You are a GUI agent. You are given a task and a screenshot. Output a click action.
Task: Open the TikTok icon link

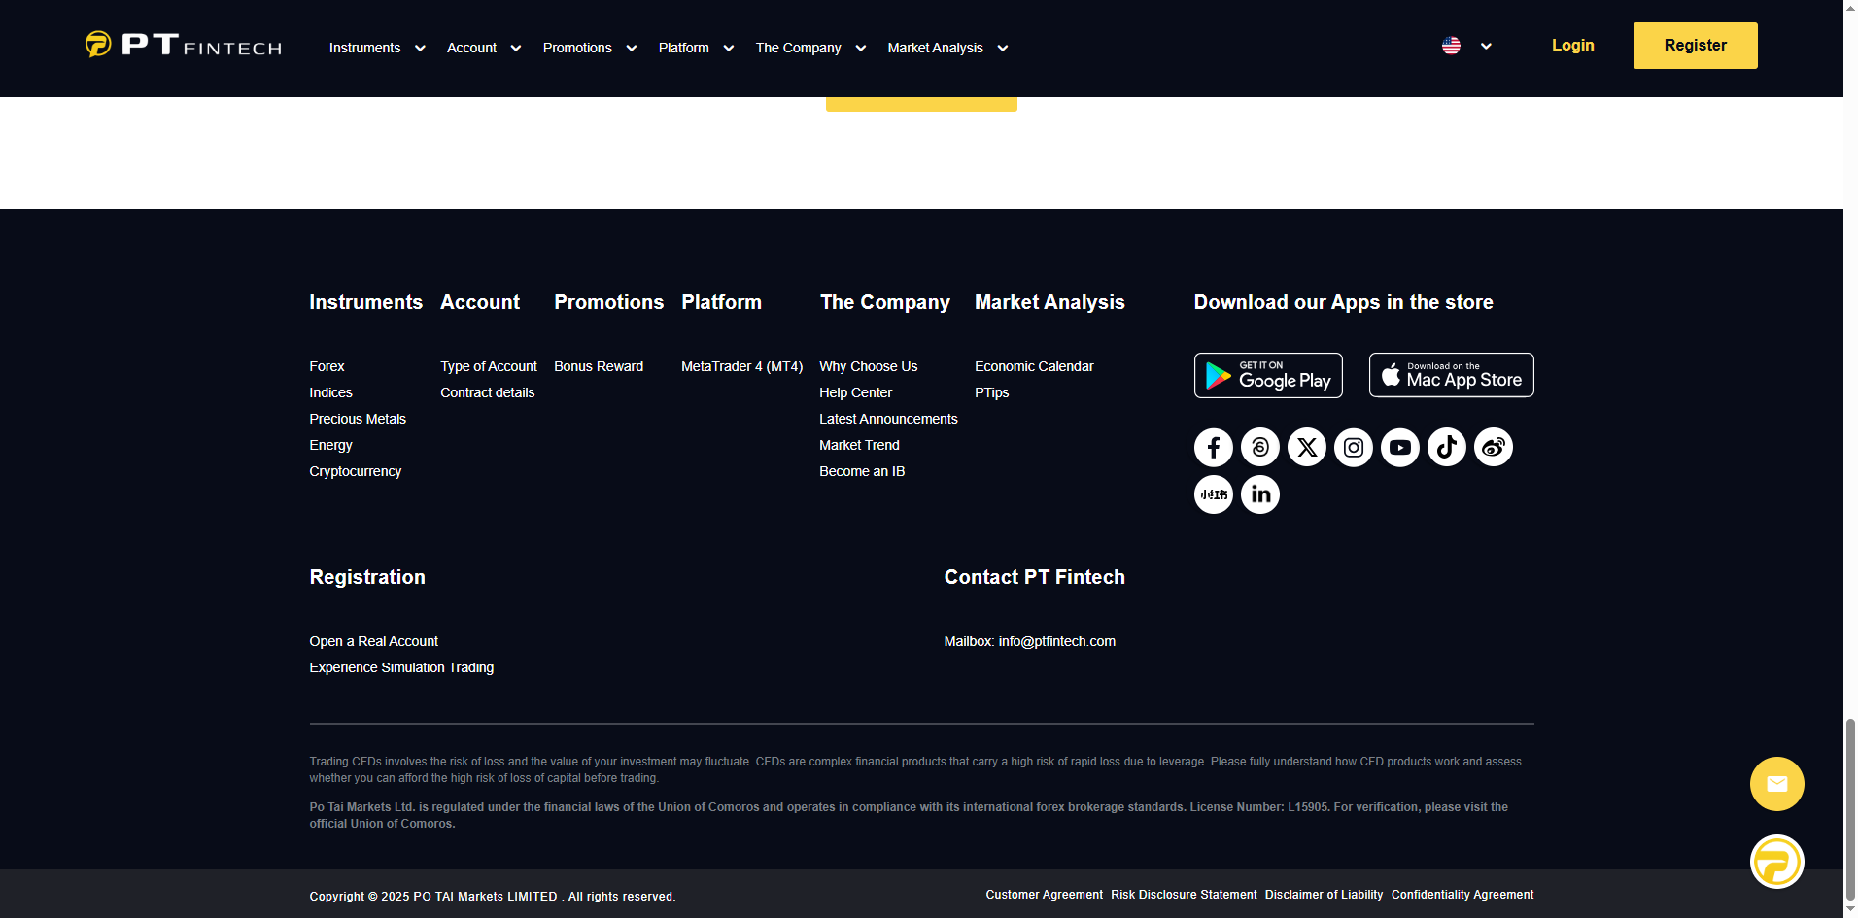(x=1446, y=447)
